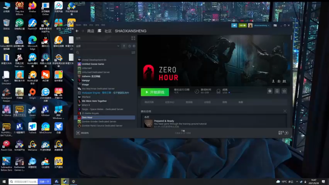This screenshot has height=185, width=329.
Task: Open Punch Club desktop shortcut
Action: tap(6, 146)
